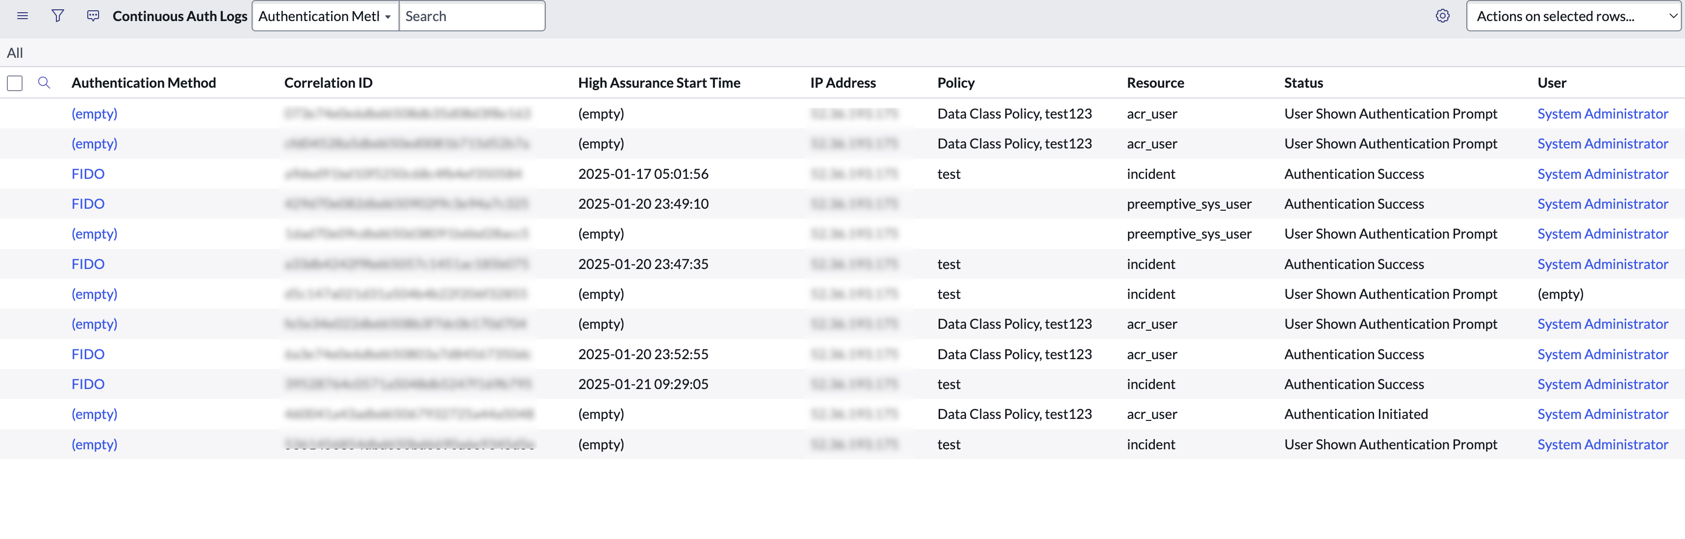Select acr_user in the Authentication Initiated row
The height and width of the screenshot is (539, 1685).
(x=1151, y=414)
